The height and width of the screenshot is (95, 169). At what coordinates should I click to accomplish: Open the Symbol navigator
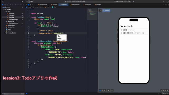[x=8, y=5]
